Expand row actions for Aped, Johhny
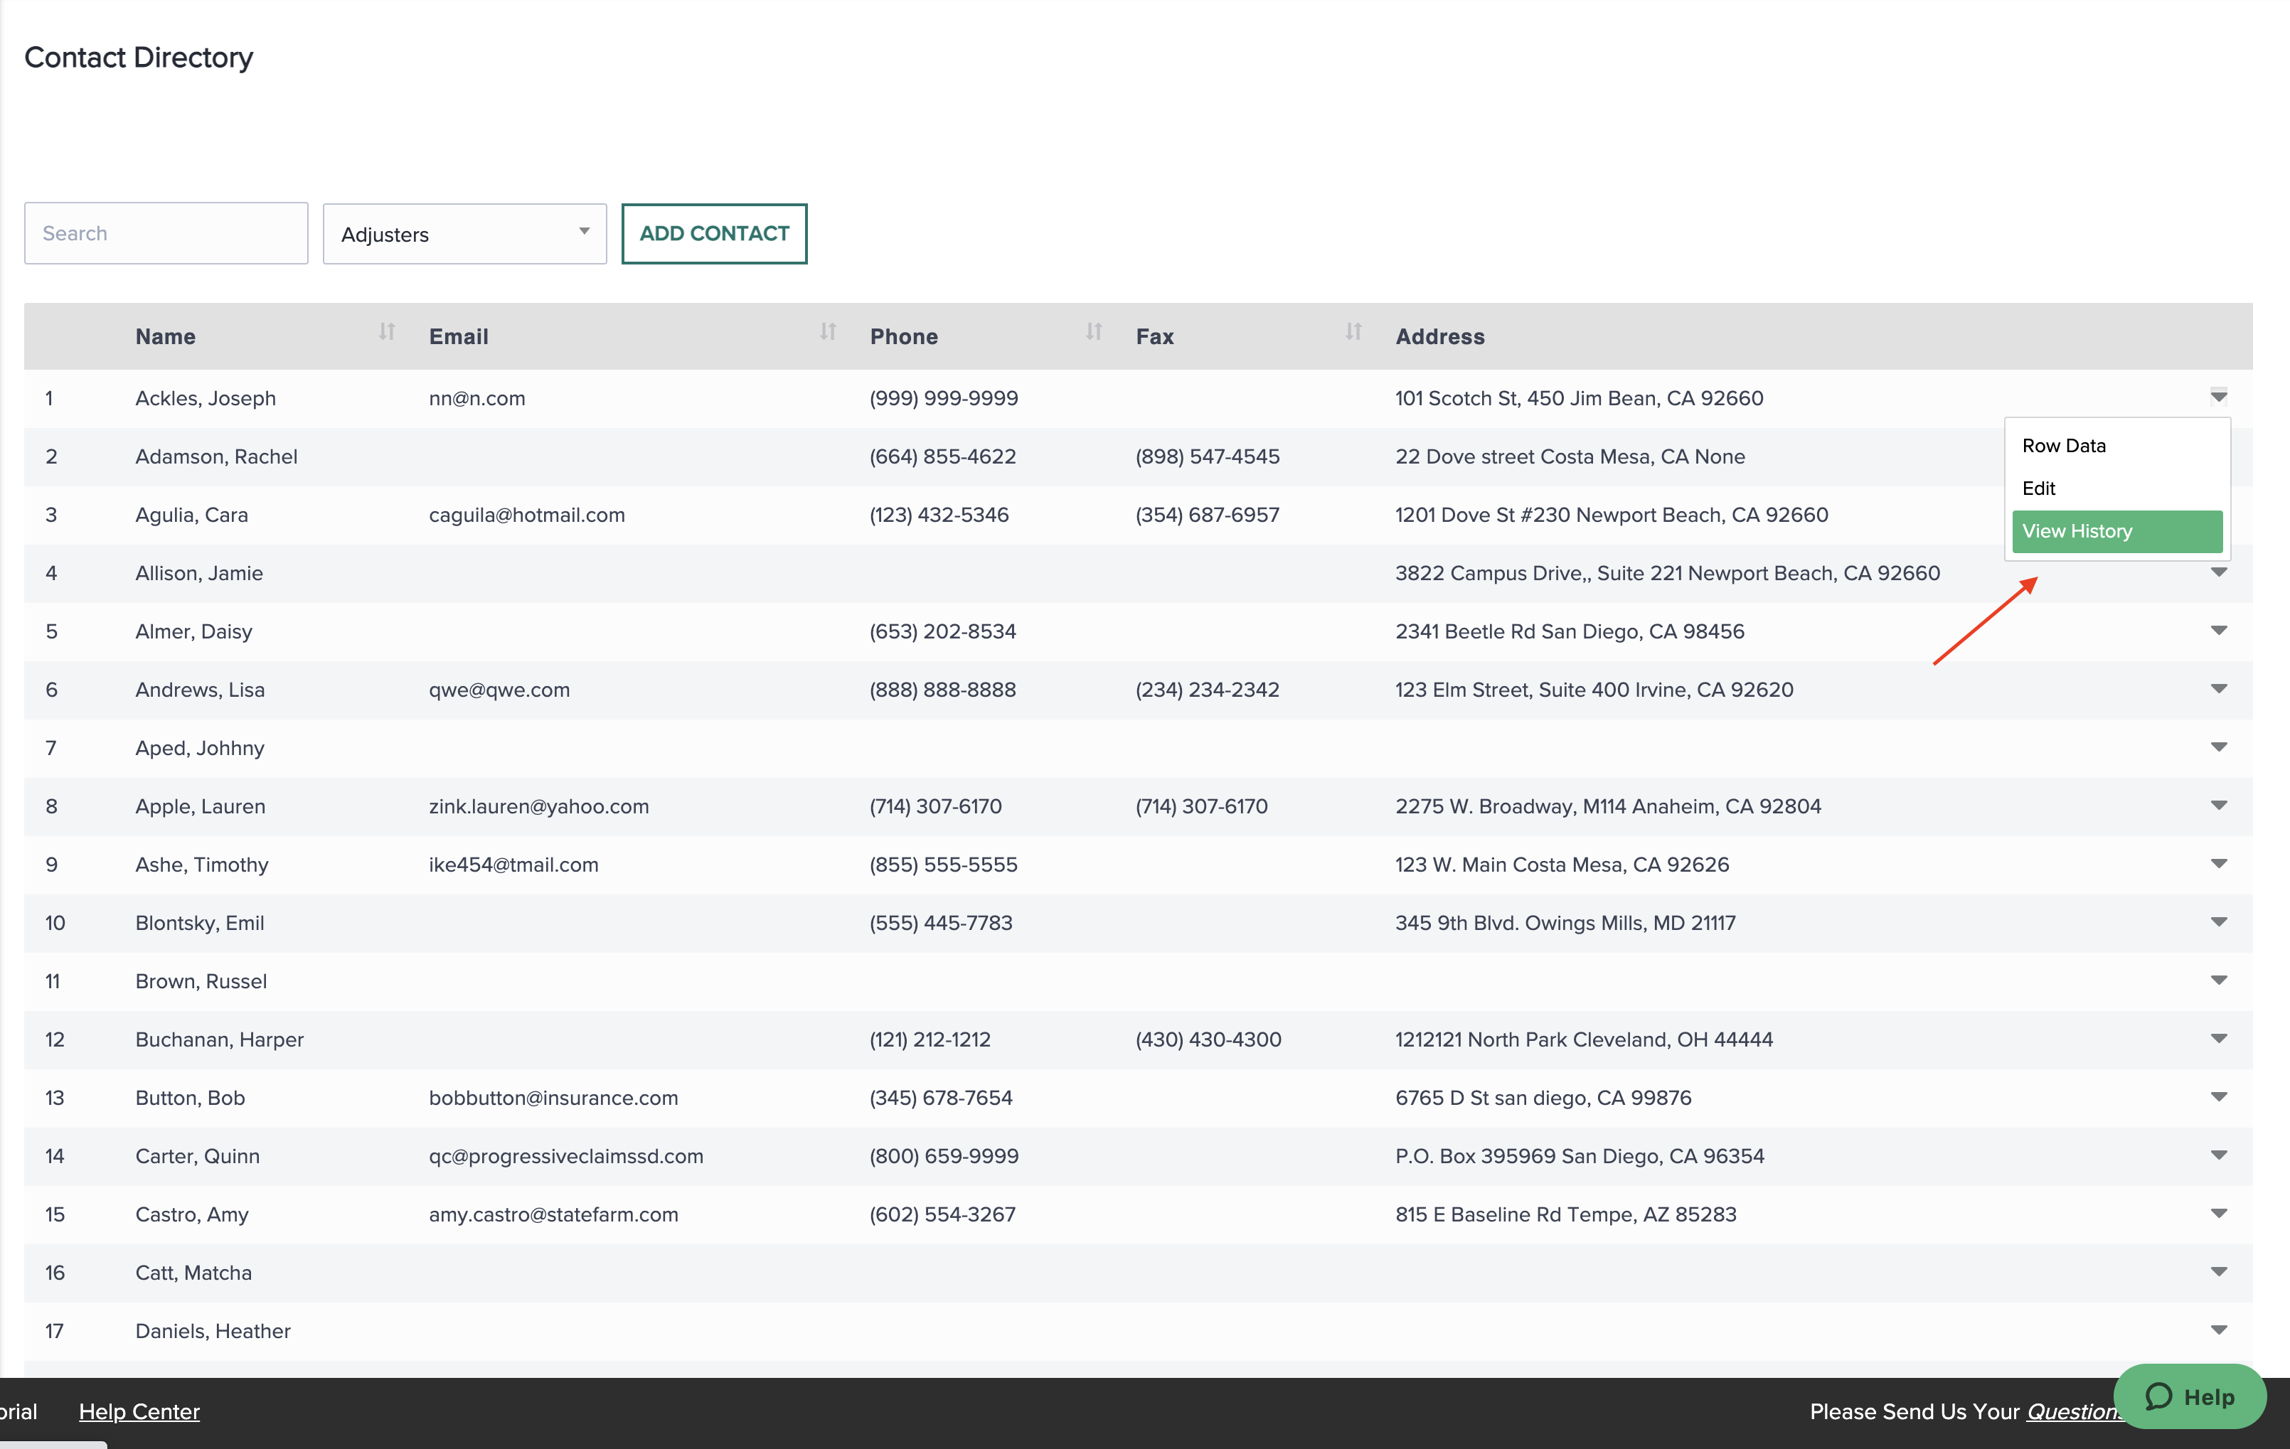Image resolution: width=2290 pixels, height=1449 pixels. tap(2219, 747)
